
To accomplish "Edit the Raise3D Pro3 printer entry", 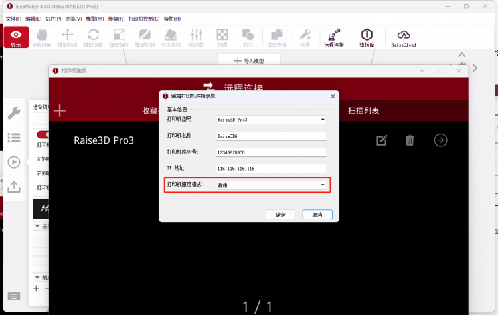I will click(382, 140).
